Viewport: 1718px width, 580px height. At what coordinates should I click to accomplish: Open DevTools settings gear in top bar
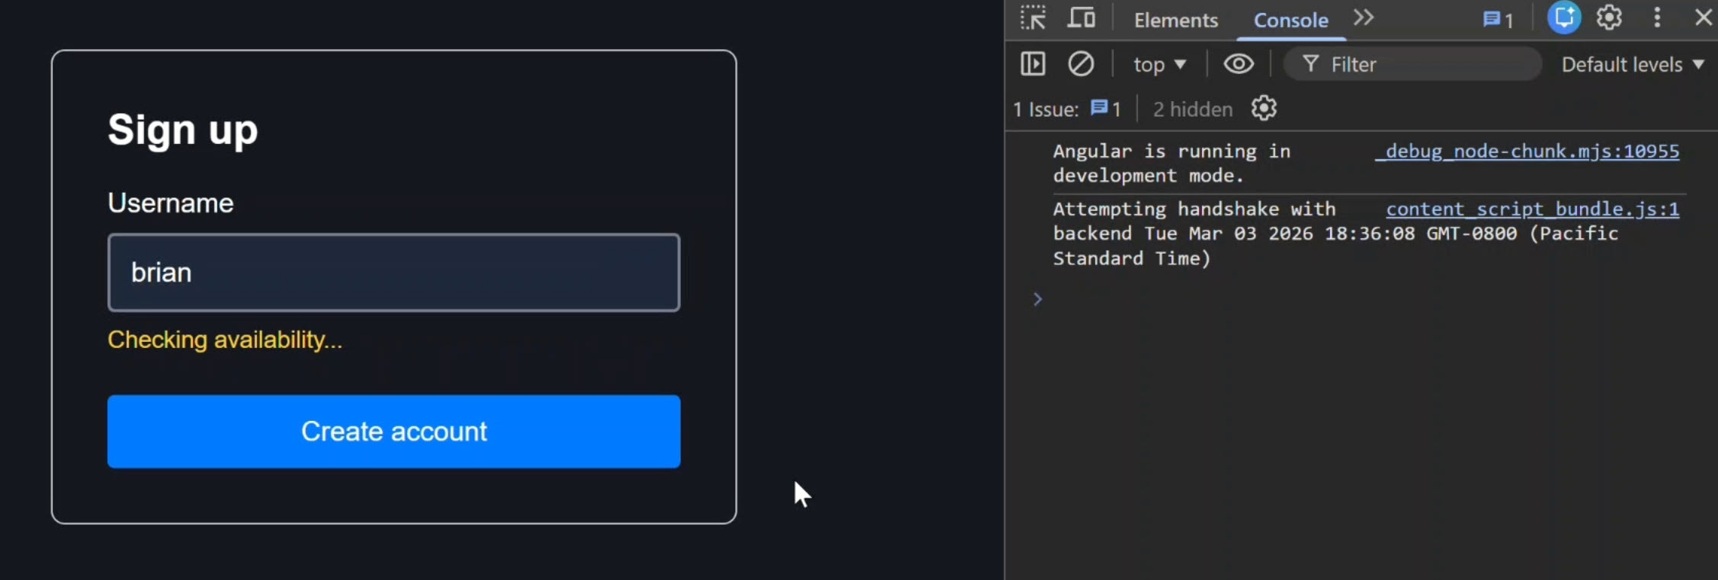coord(1609,18)
